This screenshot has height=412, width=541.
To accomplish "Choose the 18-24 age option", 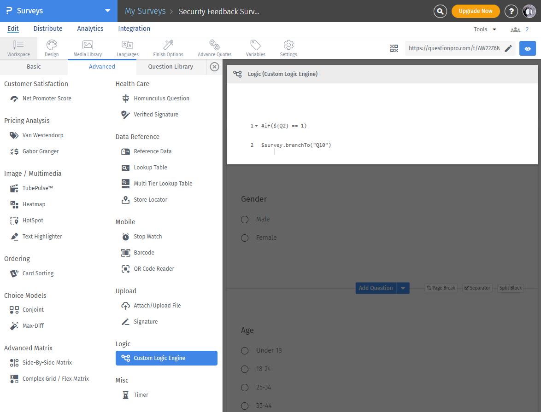I will 245,369.
